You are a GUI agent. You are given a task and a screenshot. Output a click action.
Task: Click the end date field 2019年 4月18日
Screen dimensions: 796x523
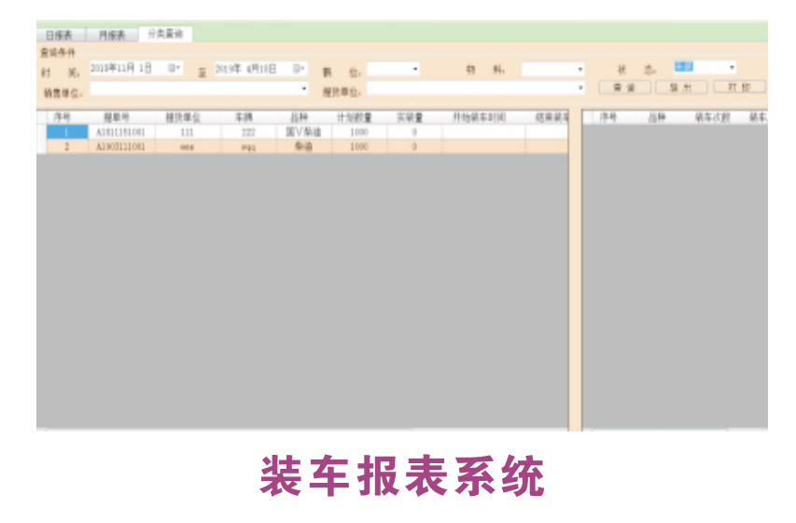[x=260, y=68]
